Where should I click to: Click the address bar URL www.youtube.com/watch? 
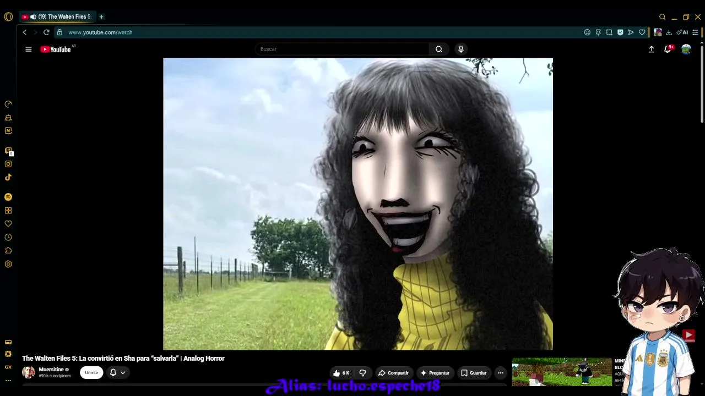click(100, 32)
